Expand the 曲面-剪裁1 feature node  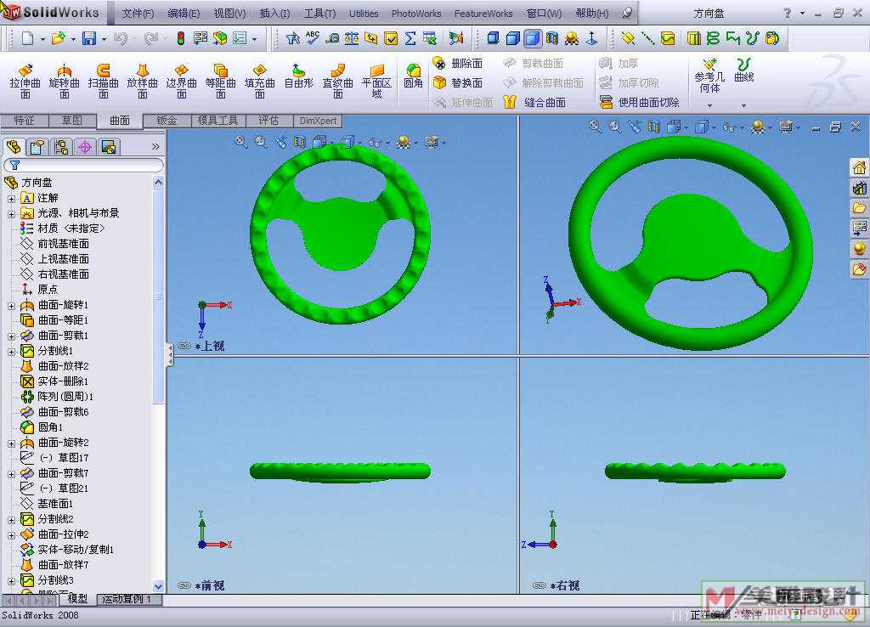(12, 336)
